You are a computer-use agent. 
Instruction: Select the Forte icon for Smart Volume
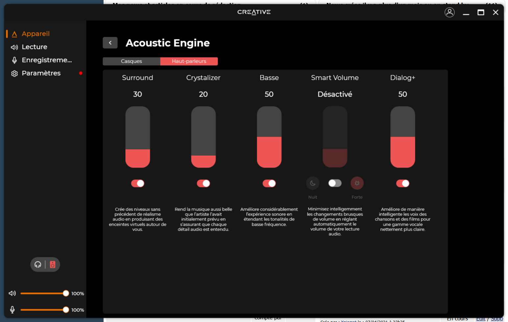coord(357,183)
